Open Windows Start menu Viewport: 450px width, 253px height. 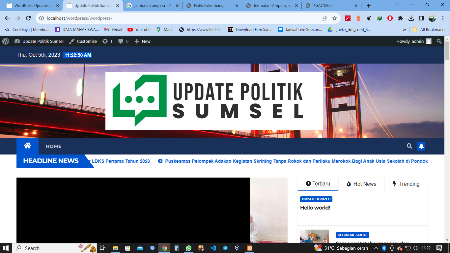coord(6,248)
